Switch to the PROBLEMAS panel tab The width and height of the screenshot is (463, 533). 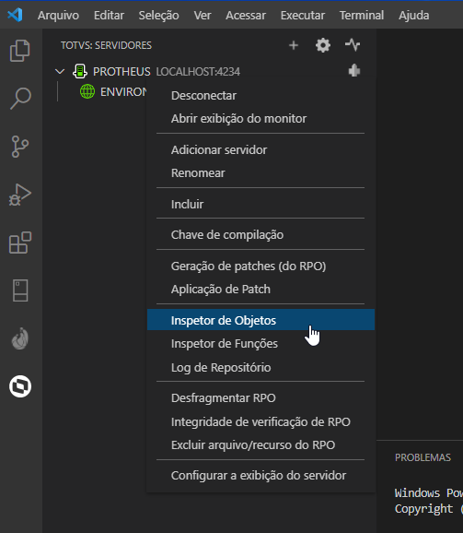(422, 457)
